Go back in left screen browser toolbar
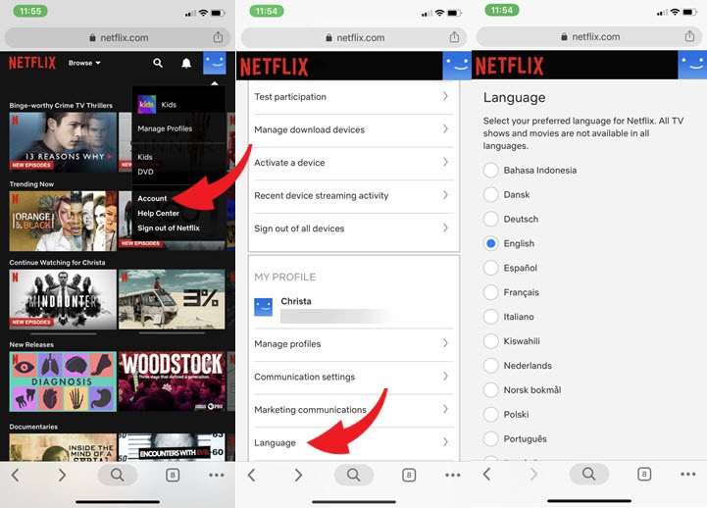707x508 pixels. coord(16,475)
